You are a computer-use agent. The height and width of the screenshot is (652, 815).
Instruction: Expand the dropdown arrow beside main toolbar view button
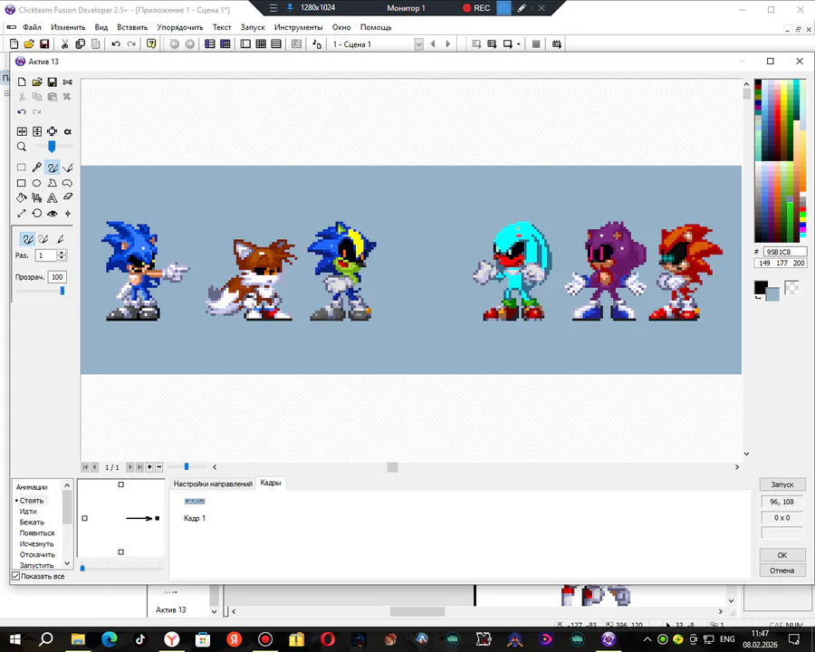click(518, 44)
